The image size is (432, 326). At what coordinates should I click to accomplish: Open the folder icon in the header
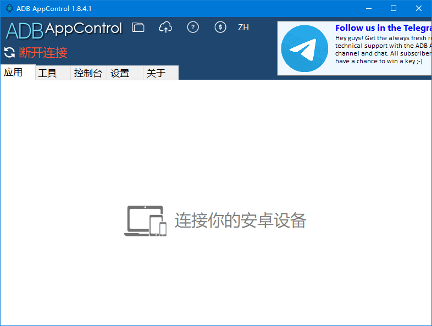138,27
